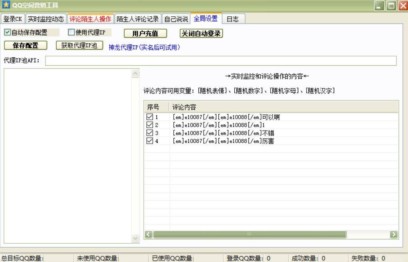Select comment ending with 可以啊
408x262 pixels.
point(226,117)
